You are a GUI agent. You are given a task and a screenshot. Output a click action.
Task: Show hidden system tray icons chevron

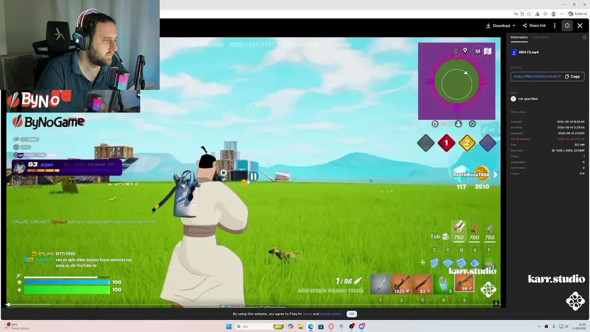tap(539, 326)
